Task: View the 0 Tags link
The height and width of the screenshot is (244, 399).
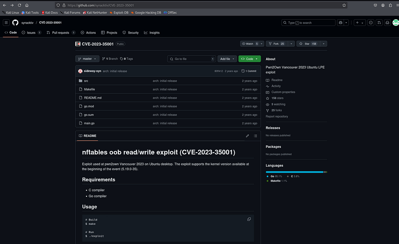Action: point(126,59)
